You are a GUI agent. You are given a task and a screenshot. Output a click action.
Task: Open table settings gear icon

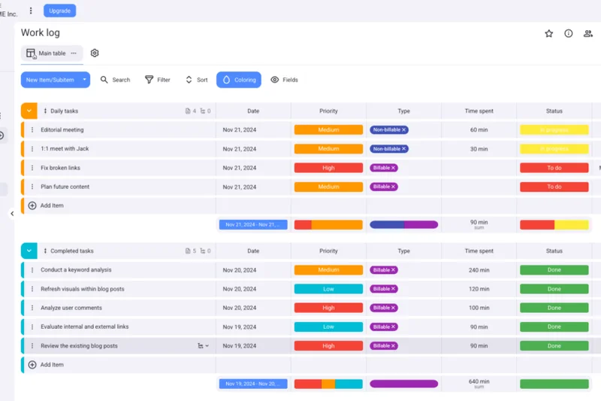coord(95,53)
